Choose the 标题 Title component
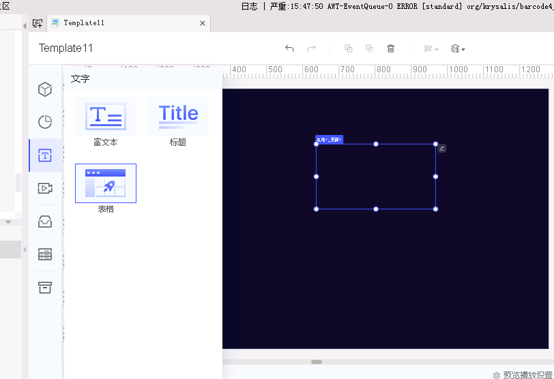This screenshot has height=379, width=554. tap(178, 122)
